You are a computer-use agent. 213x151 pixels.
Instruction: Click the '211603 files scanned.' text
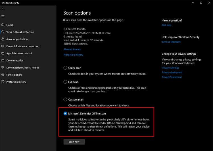pos(76,44)
